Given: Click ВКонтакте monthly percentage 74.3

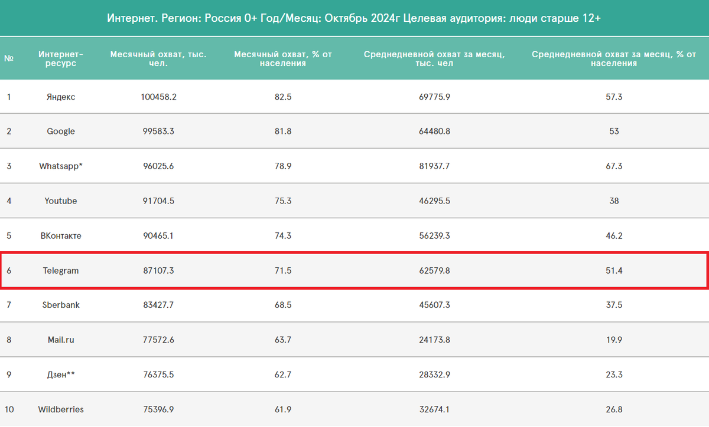Looking at the screenshot, I should click(x=283, y=236).
